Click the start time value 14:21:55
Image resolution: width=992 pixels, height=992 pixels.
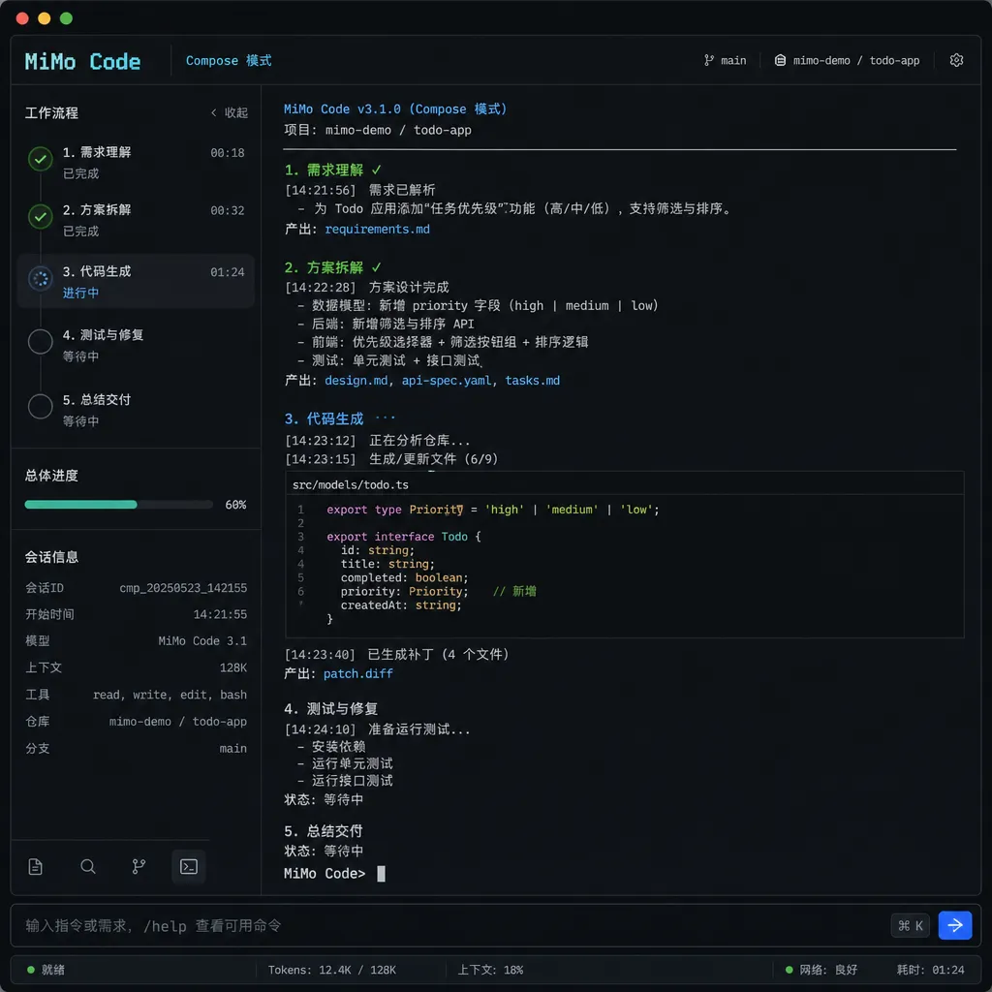(220, 614)
